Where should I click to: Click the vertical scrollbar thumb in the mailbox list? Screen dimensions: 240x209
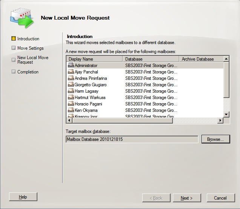(226, 79)
